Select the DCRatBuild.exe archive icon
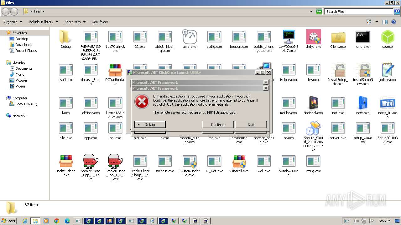The width and height of the screenshot is (401, 225). click(x=115, y=70)
